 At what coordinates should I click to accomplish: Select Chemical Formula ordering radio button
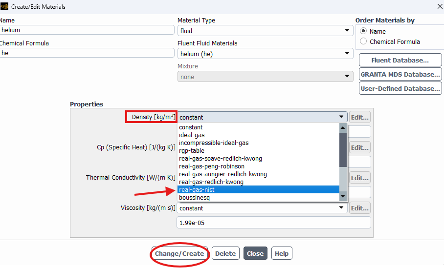click(x=363, y=41)
